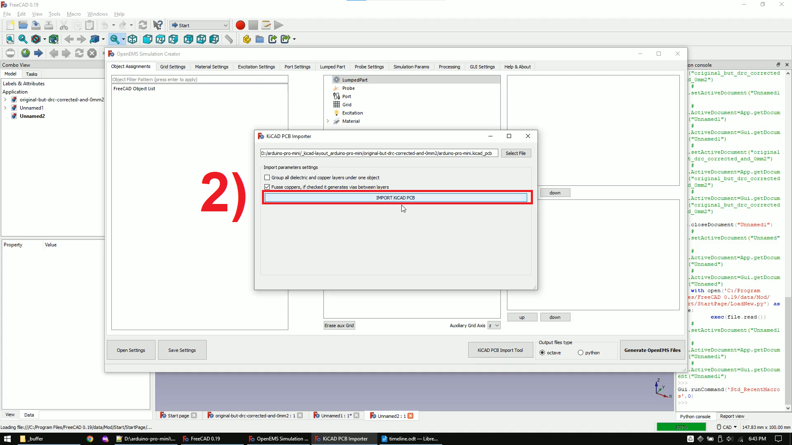Click IMPORT KICAD PCB button
The height and width of the screenshot is (445, 792).
pyautogui.click(x=396, y=198)
